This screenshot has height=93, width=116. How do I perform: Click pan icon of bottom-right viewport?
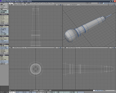click(x=109, y=48)
